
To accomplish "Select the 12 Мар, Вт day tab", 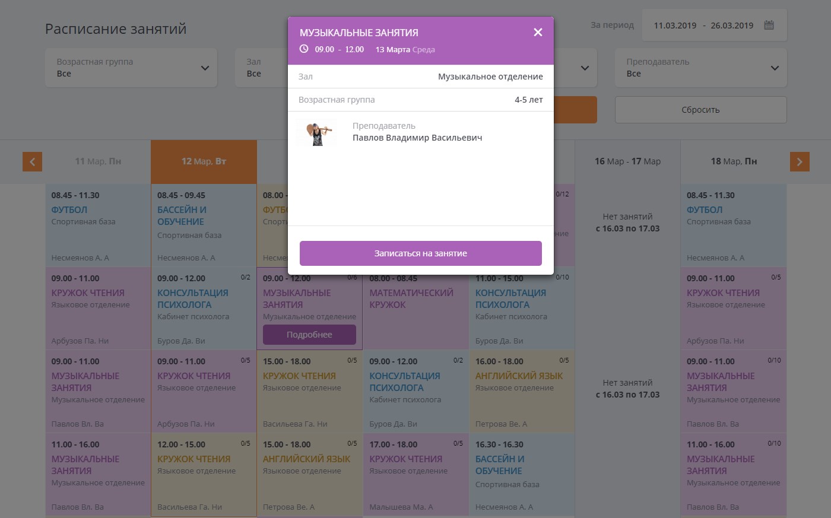I will click(x=204, y=161).
